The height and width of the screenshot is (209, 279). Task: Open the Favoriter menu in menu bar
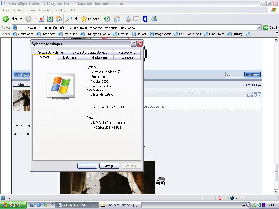[x=45, y=10]
